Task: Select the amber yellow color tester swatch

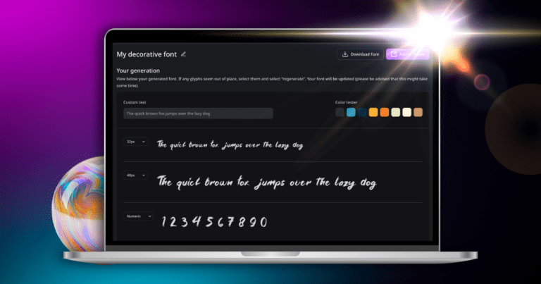Action: [x=373, y=112]
